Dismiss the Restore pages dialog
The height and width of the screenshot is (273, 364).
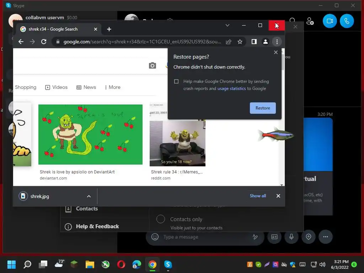click(x=276, y=52)
